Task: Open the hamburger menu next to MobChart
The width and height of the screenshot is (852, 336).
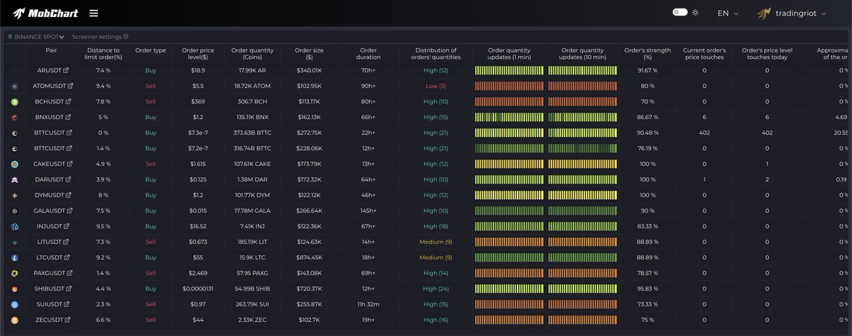Action: click(94, 13)
